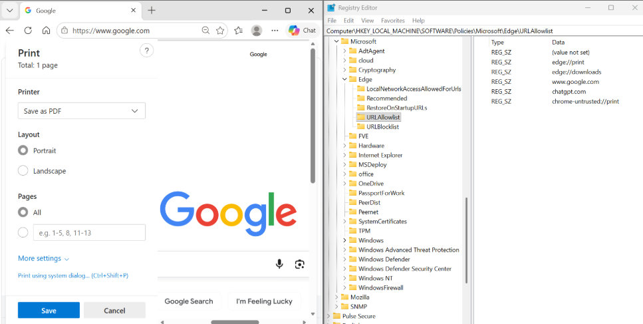Expand the AdtAgent registry key
This screenshot has width=643, height=324.
(344, 51)
